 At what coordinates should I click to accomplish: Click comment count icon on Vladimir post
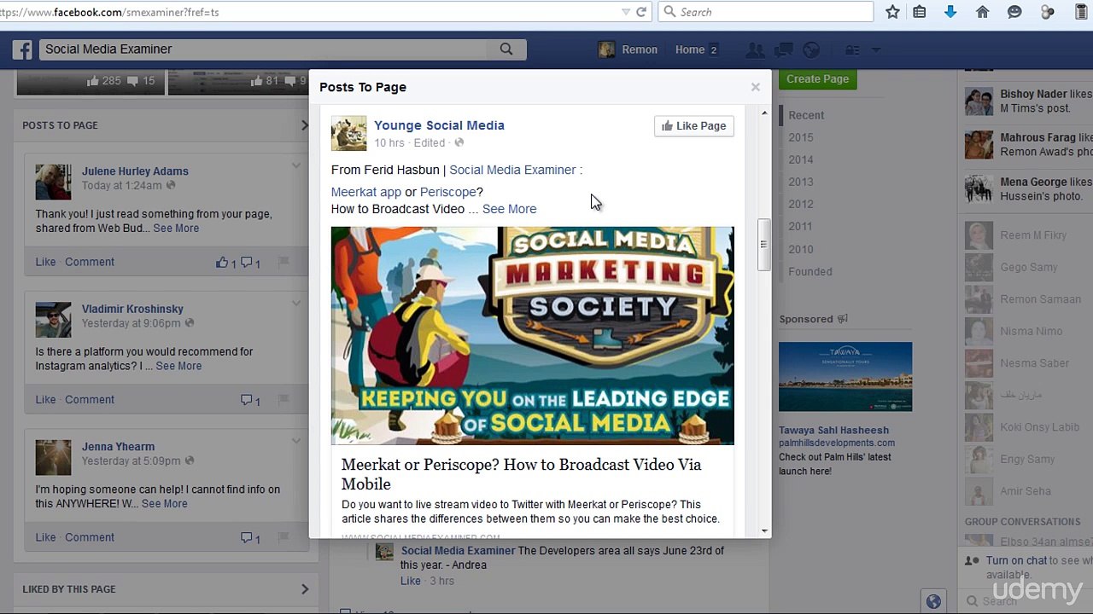(247, 400)
